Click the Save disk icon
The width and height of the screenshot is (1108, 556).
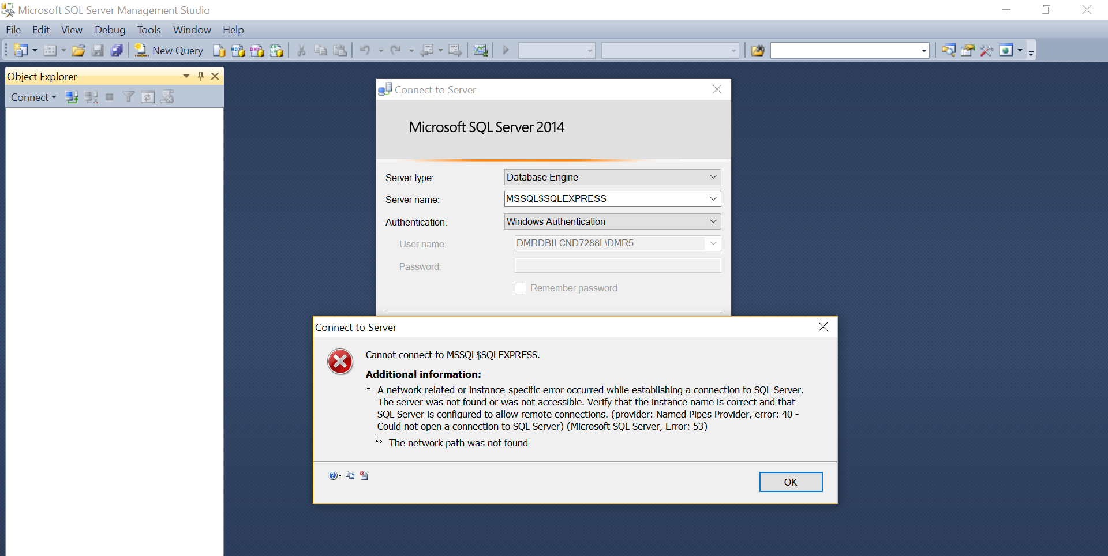(98, 51)
